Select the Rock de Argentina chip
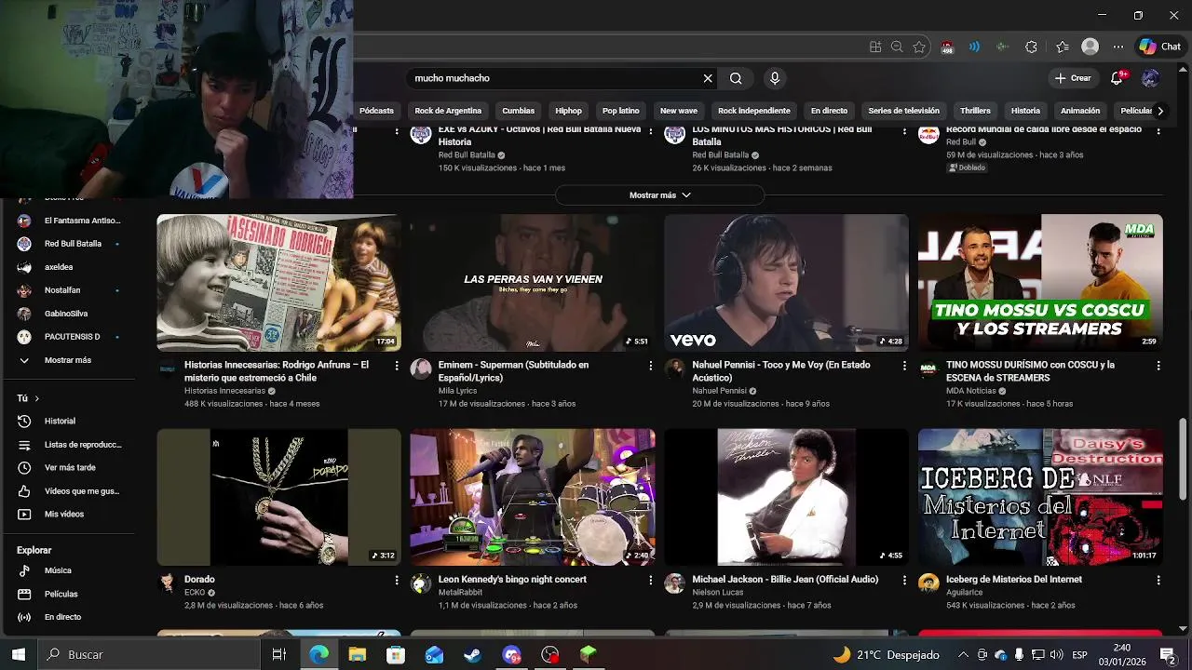This screenshot has height=670, width=1192. click(x=448, y=111)
